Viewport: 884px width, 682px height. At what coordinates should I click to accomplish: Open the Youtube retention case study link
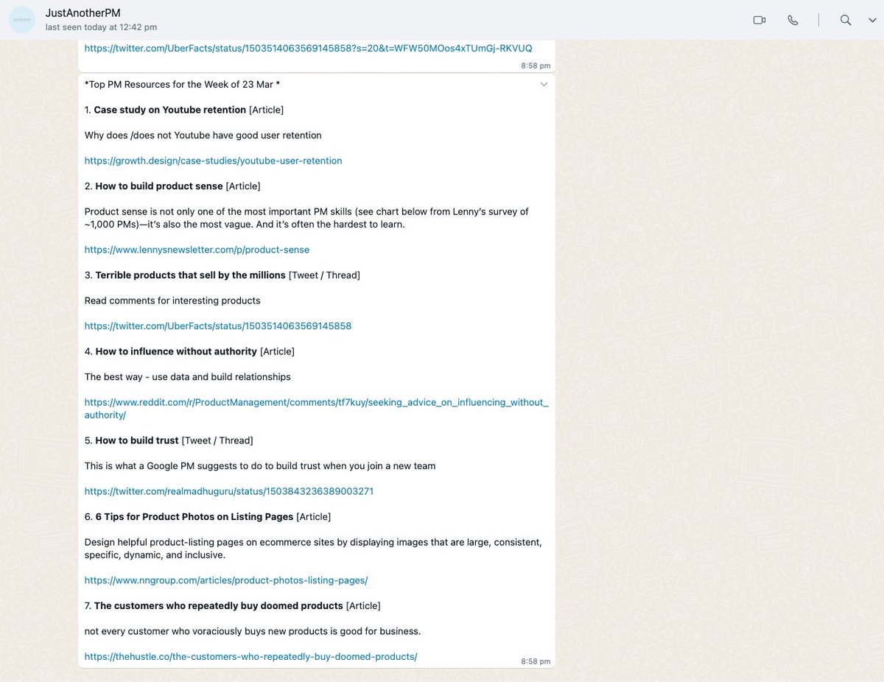point(213,160)
